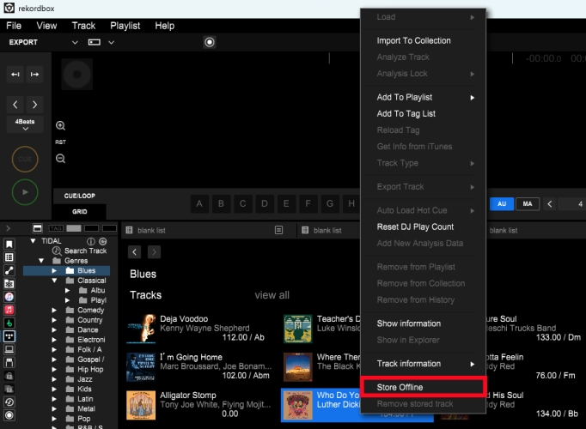Click the list icon right of the first blank list

pyautogui.click(x=278, y=230)
